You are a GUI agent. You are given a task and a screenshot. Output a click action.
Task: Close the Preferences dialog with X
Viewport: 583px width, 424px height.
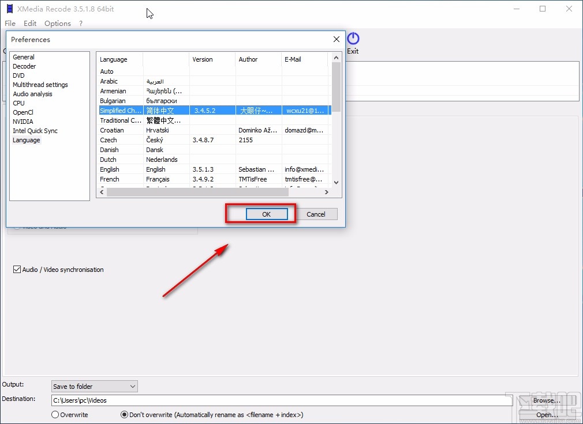(336, 39)
